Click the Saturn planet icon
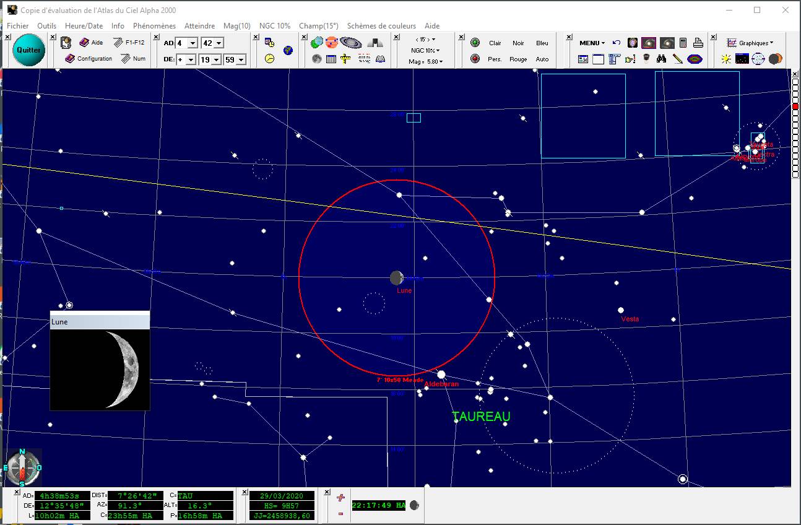Image resolution: width=801 pixels, height=525 pixels. [351, 43]
